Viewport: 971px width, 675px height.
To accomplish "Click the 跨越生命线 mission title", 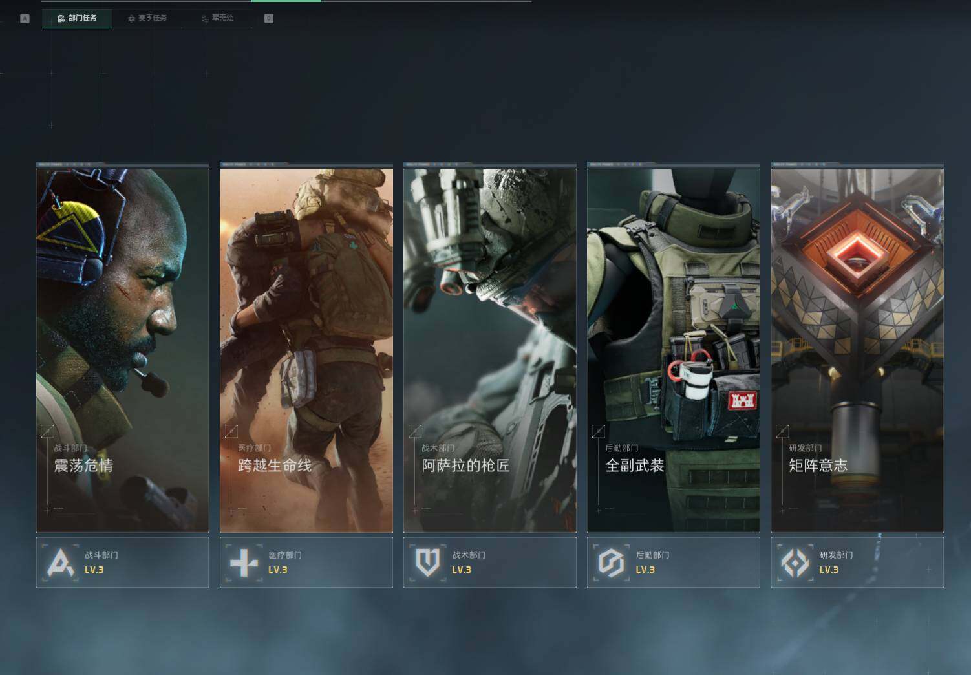I will click(275, 466).
